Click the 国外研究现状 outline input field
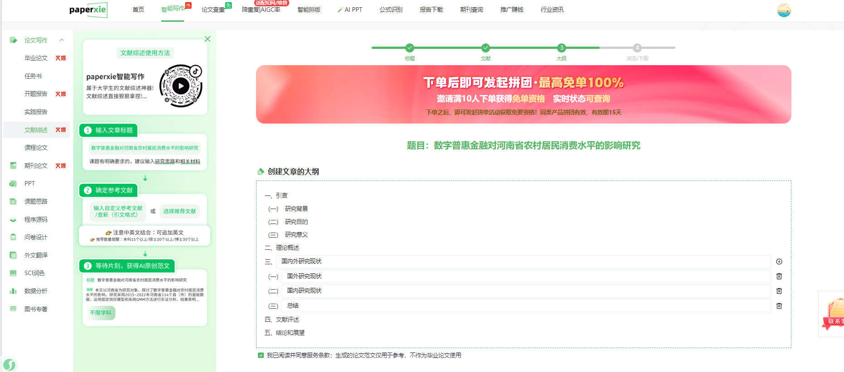844x372 pixels. point(526,277)
